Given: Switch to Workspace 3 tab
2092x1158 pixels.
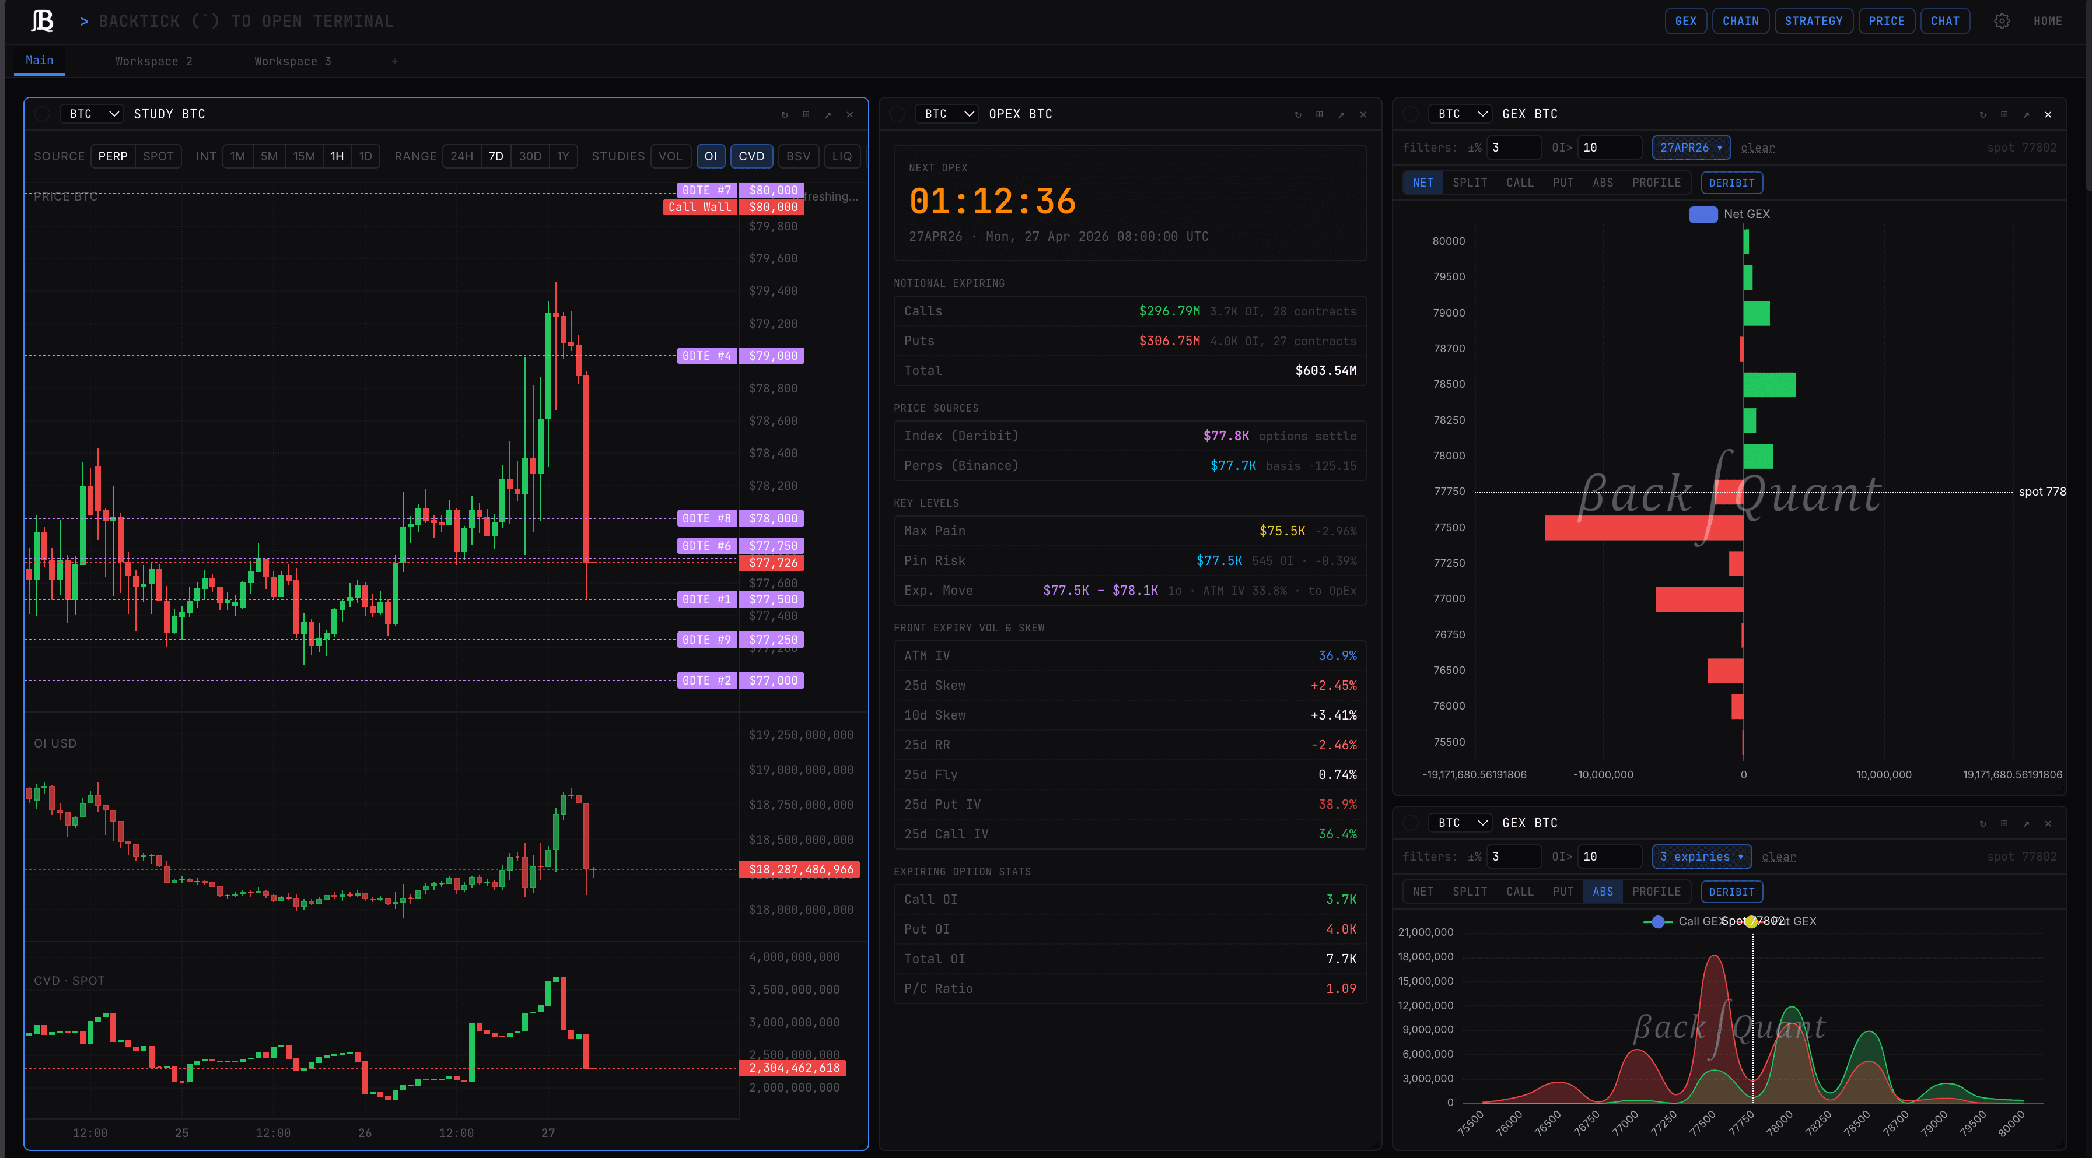Looking at the screenshot, I should coord(293,62).
